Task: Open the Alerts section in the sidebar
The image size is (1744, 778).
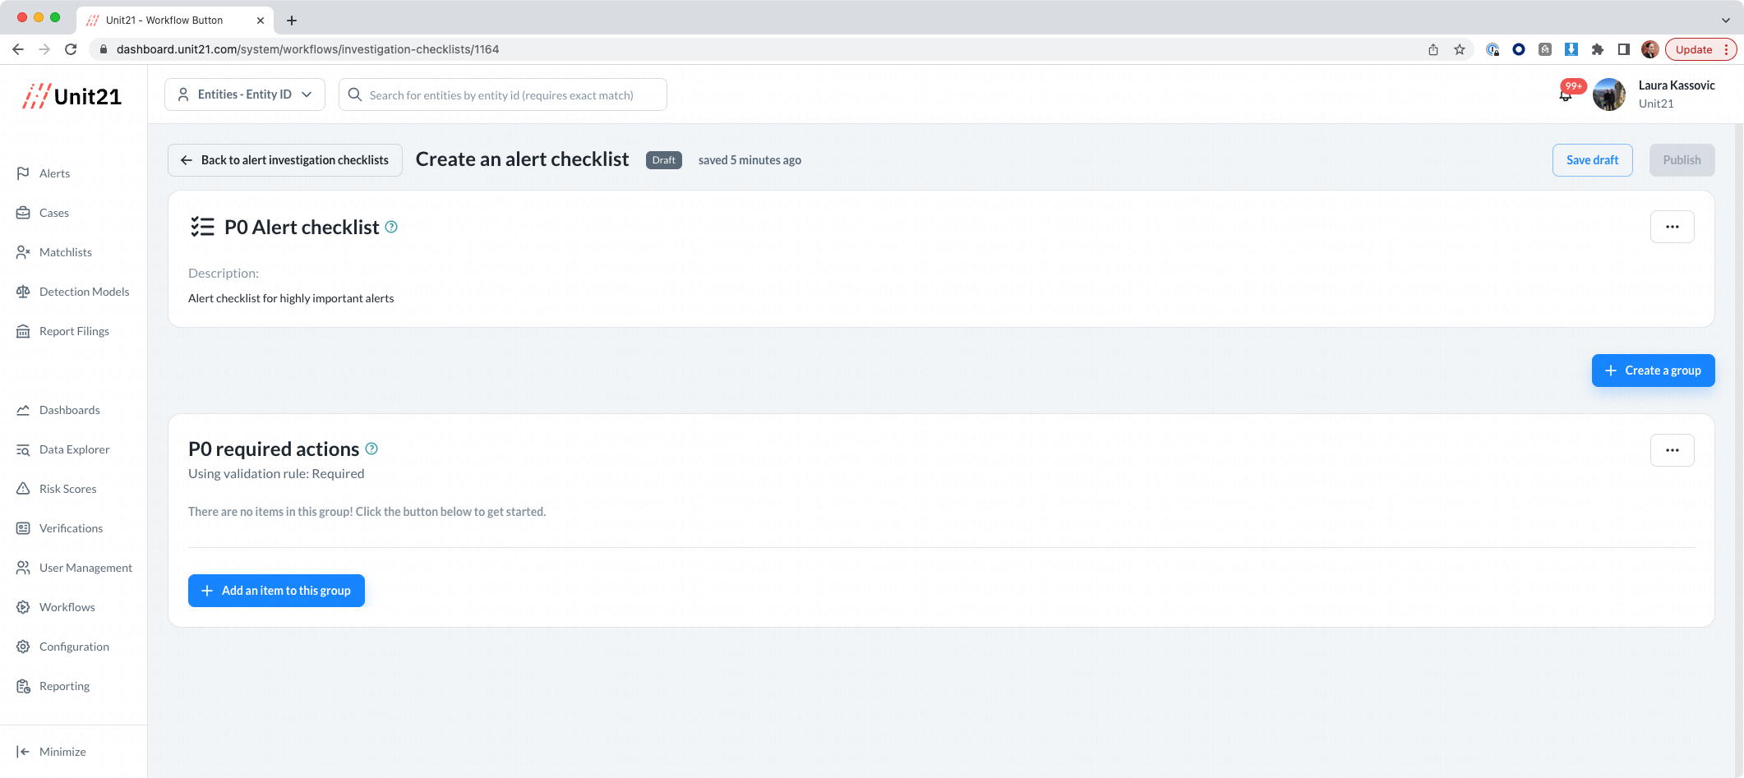Action: click(54, 173)
